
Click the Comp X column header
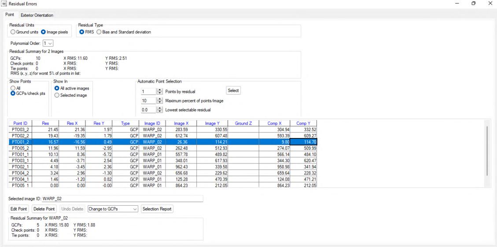tap(274, 123)
